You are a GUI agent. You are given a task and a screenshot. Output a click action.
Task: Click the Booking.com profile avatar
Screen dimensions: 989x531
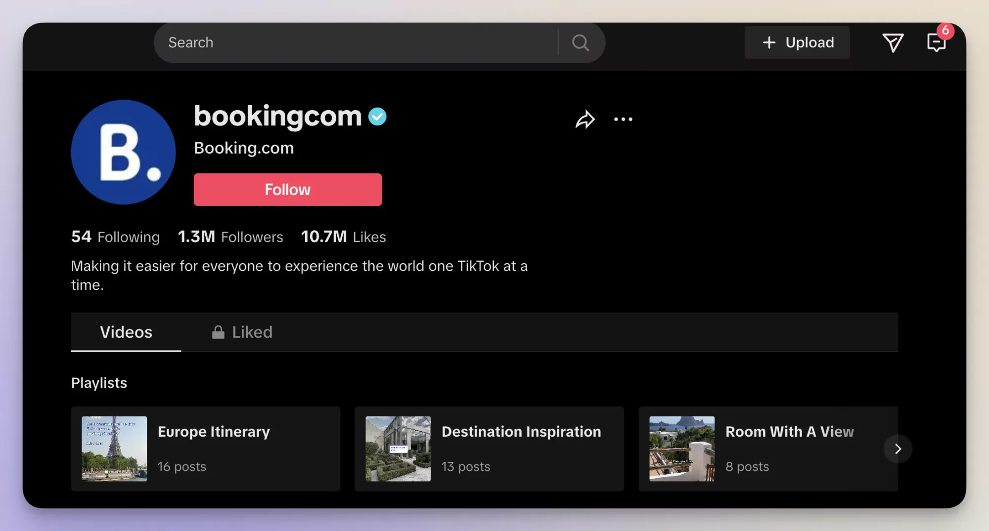[x=123, y=152]
